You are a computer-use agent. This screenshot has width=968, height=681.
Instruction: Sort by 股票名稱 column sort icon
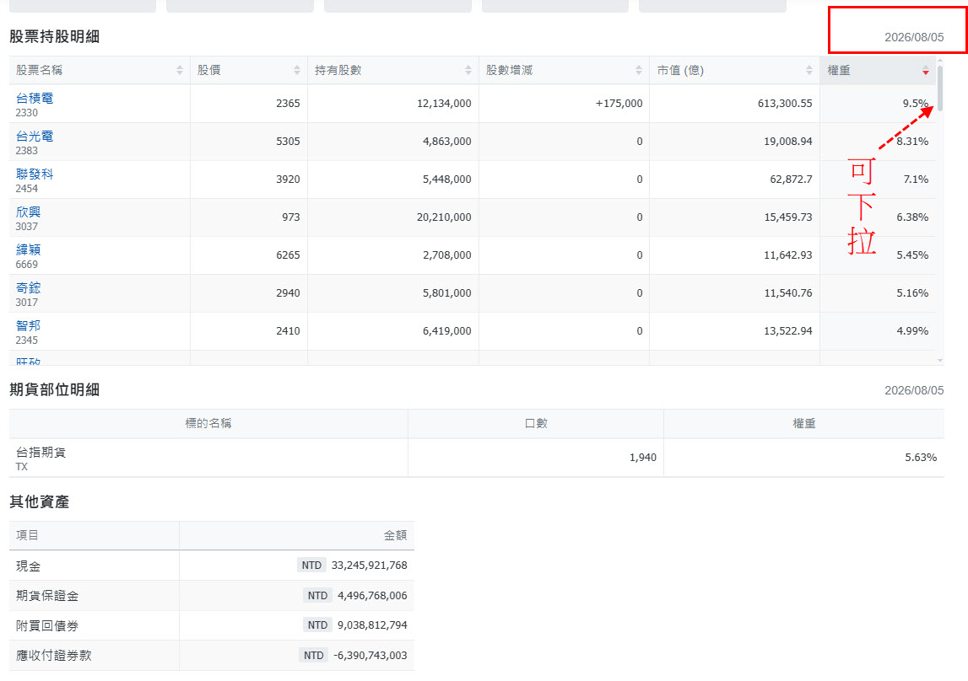(x=180, y=70)
